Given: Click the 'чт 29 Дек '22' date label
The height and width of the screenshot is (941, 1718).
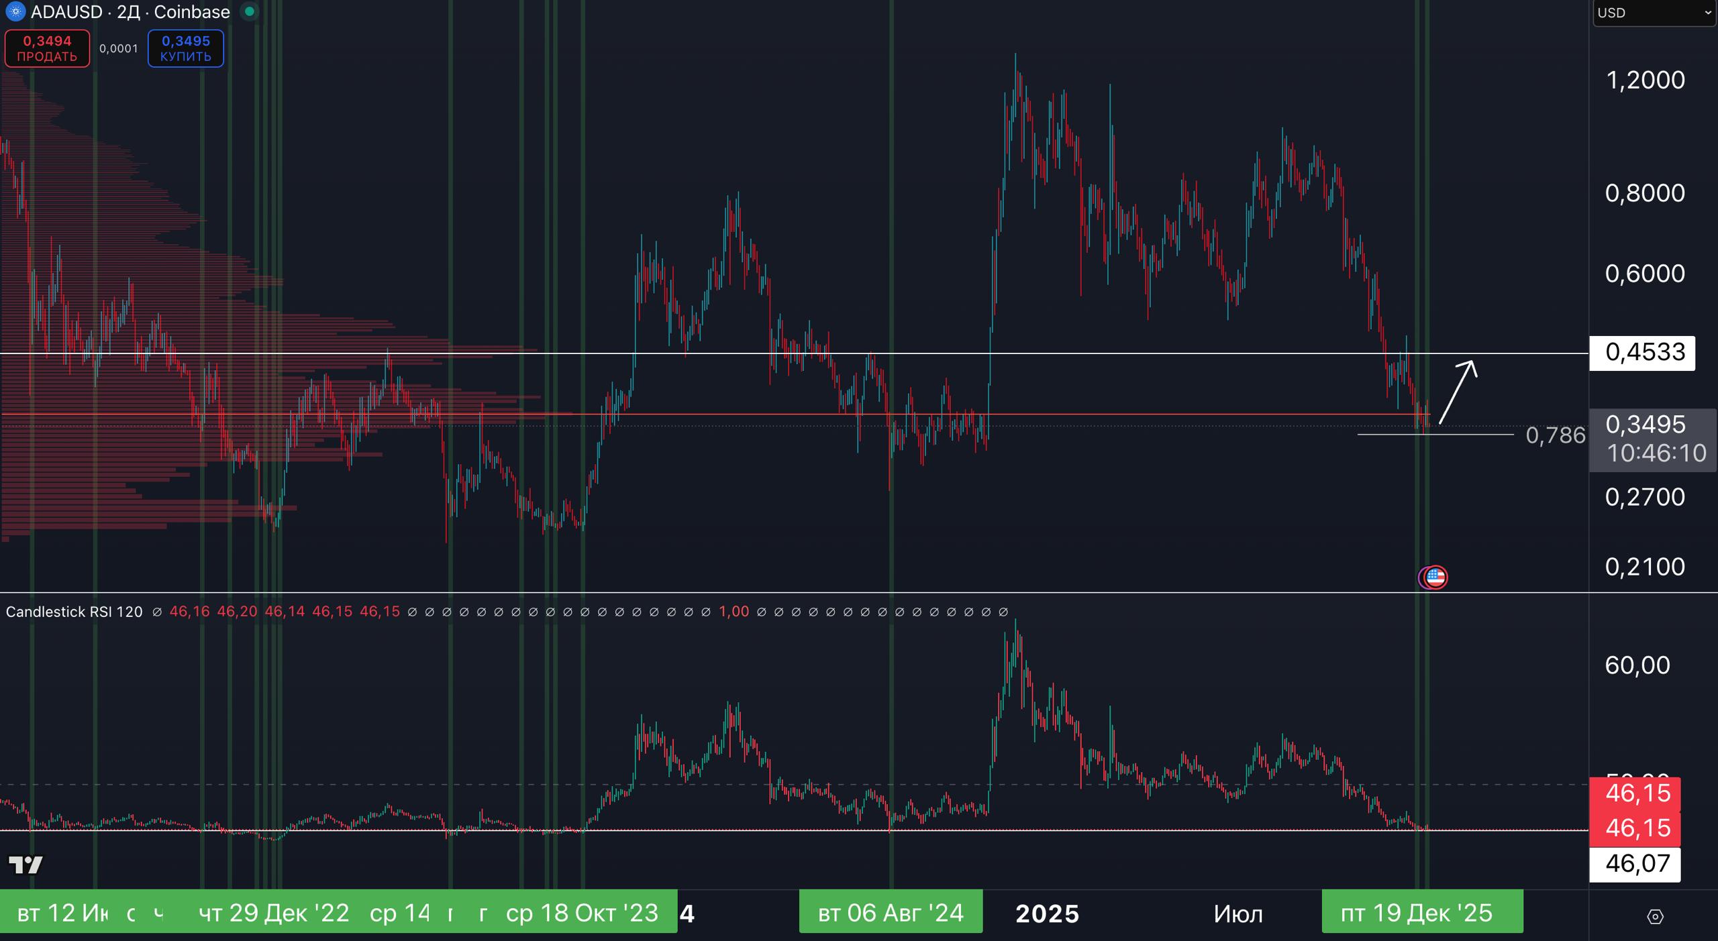Looking at the screenshot, I should coord(274,913).
